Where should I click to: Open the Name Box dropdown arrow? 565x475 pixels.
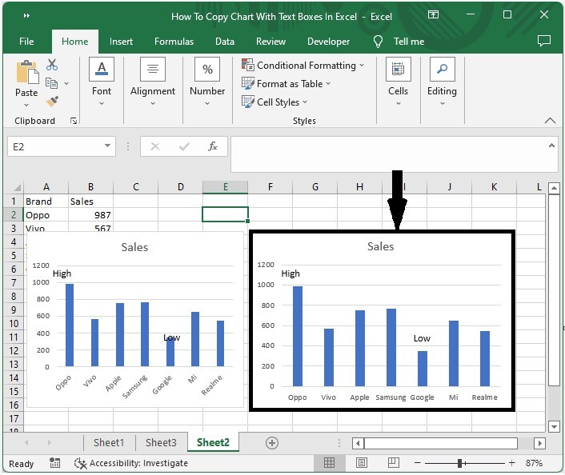click(x=108, y=146)
